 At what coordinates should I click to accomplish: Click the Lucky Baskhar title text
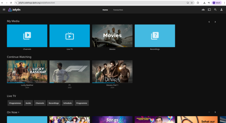pos(27,85)
